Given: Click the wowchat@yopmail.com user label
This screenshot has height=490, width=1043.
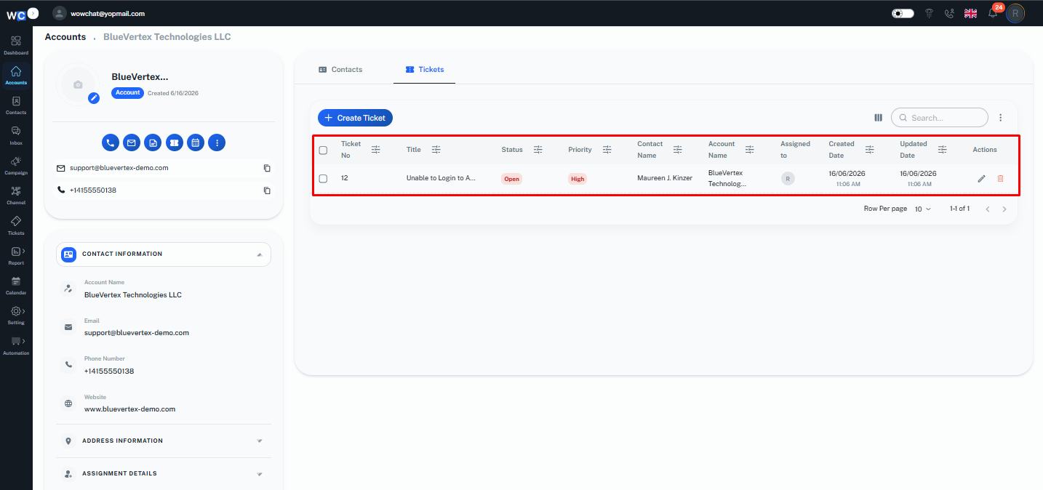Looking at the screenshot, I should (108, 14).
